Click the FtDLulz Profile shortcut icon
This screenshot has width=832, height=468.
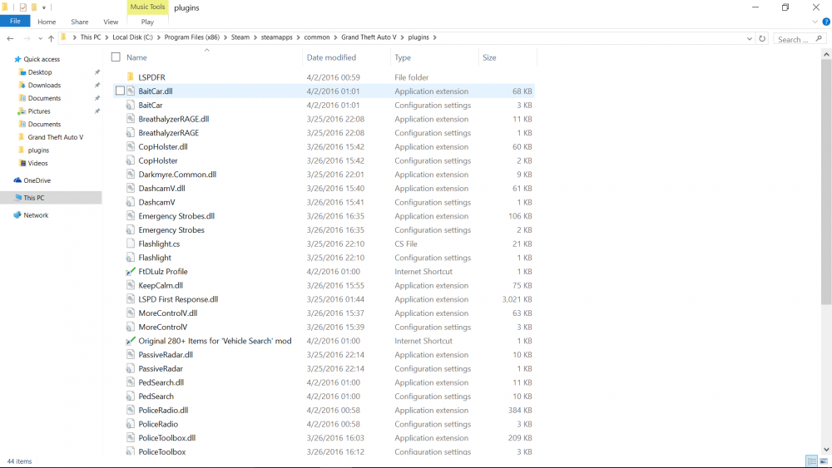pyautogui.click(x=130, y=271)
